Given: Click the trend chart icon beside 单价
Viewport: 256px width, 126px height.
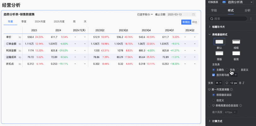Looking at the screenshot, I should (x=20, y=37).
